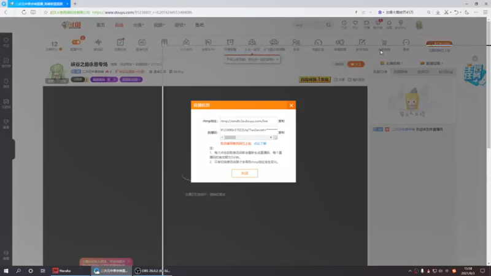This screenshot has height=276, width=491.
Task: Open the blue learn-more link in dialog
Action: (x=260, y=144)
